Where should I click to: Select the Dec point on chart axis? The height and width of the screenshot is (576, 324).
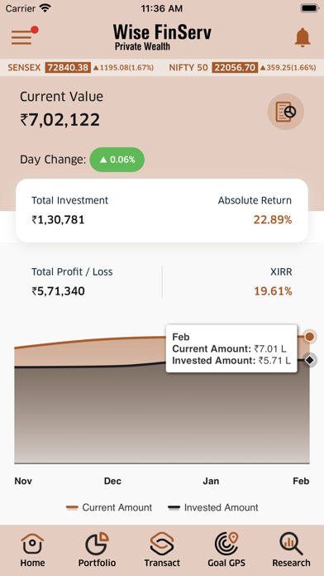click(112, 481)
